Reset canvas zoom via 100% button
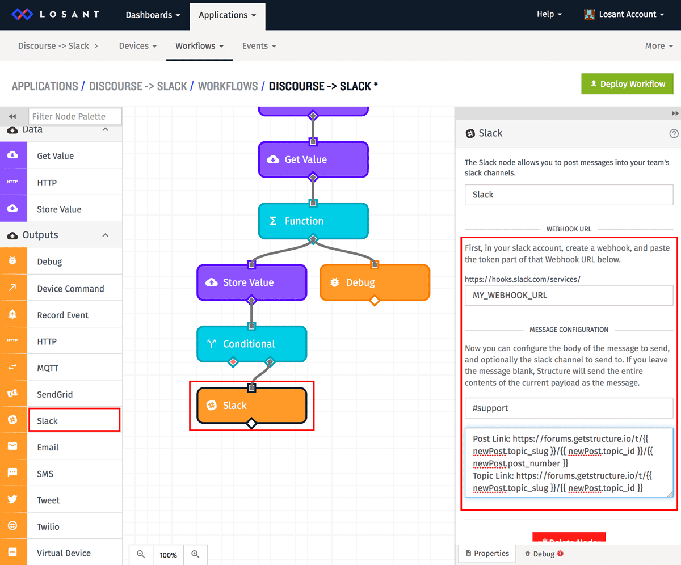The width and height of the screenshot is (681, 565). 168,555
